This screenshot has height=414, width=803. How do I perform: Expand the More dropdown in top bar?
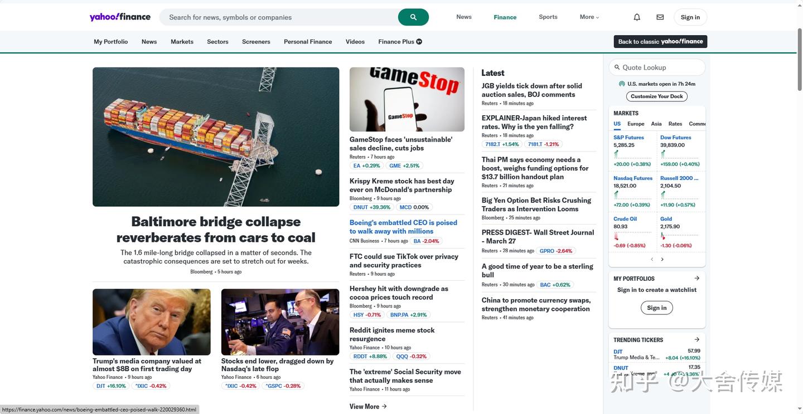coord(589,17)
